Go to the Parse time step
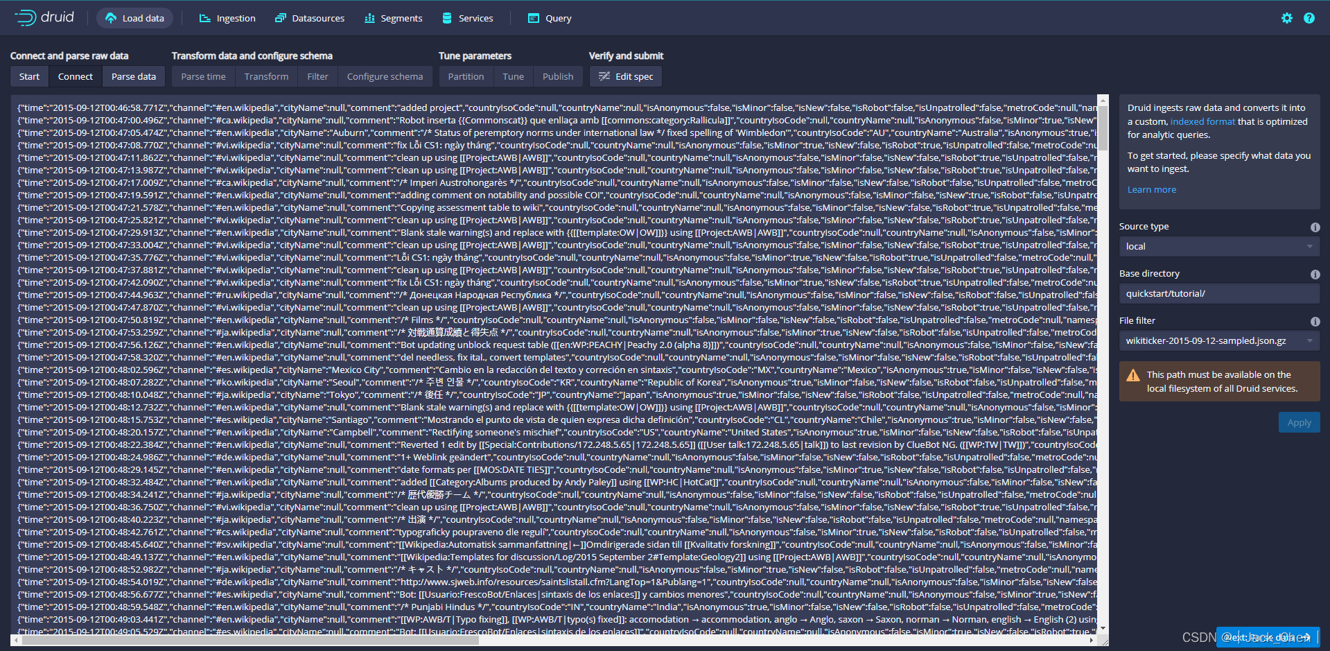The height and width of the screenshot is (651, 1330). [203, 76]
